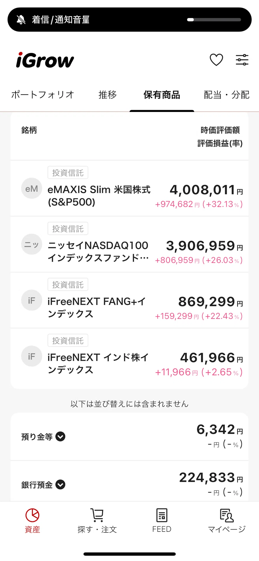Expand the 銀行預金 chevron
Screen dimensions: 259x561
coord(61,485)
